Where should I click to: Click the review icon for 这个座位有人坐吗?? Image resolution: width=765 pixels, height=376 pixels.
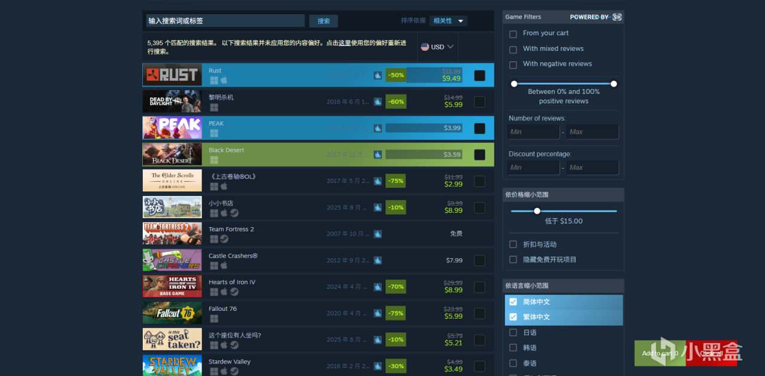pos(378,340)
